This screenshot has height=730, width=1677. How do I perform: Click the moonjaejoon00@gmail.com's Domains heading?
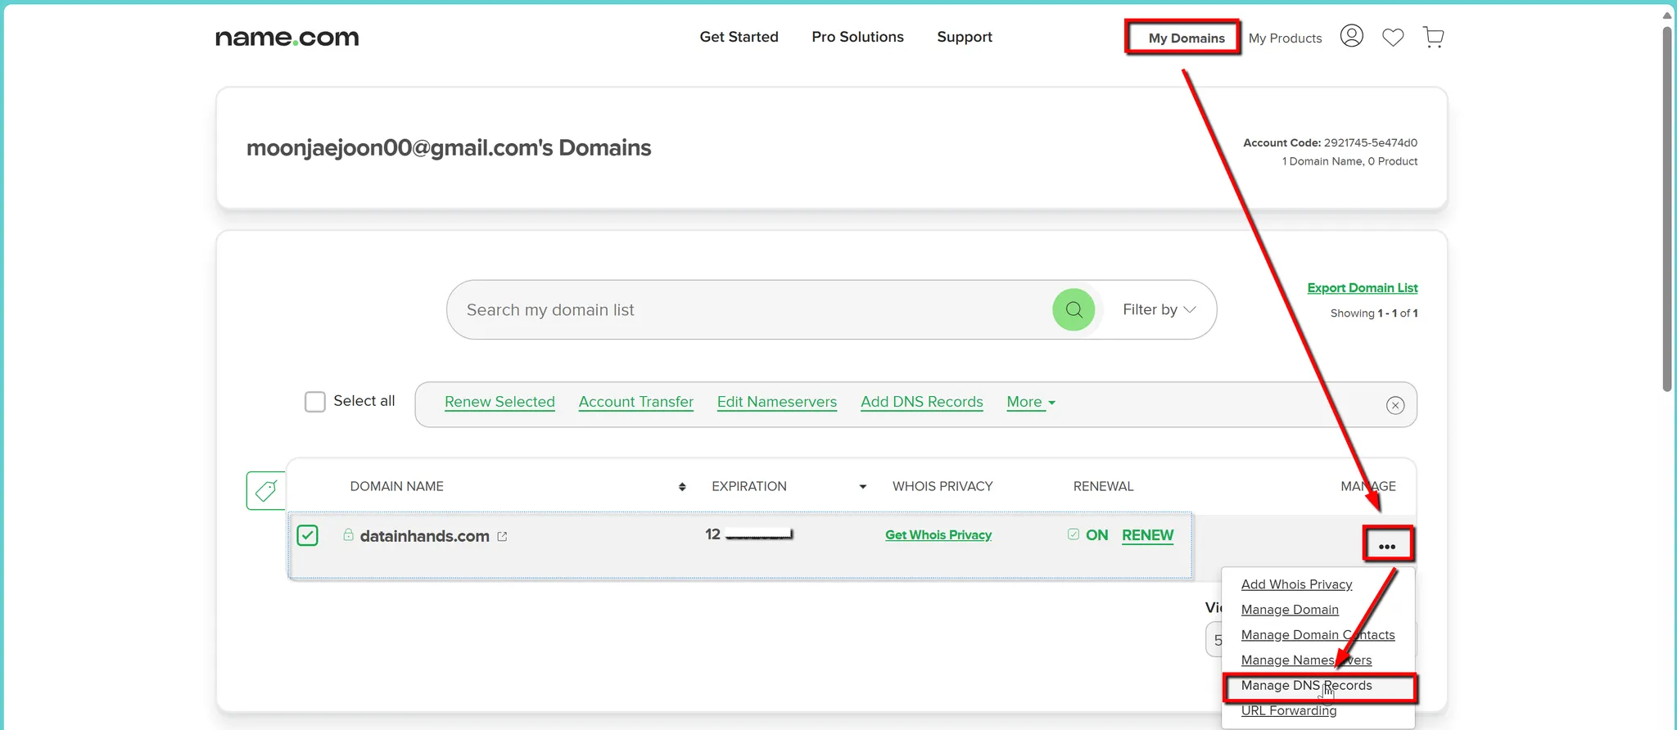pos(449,148)
